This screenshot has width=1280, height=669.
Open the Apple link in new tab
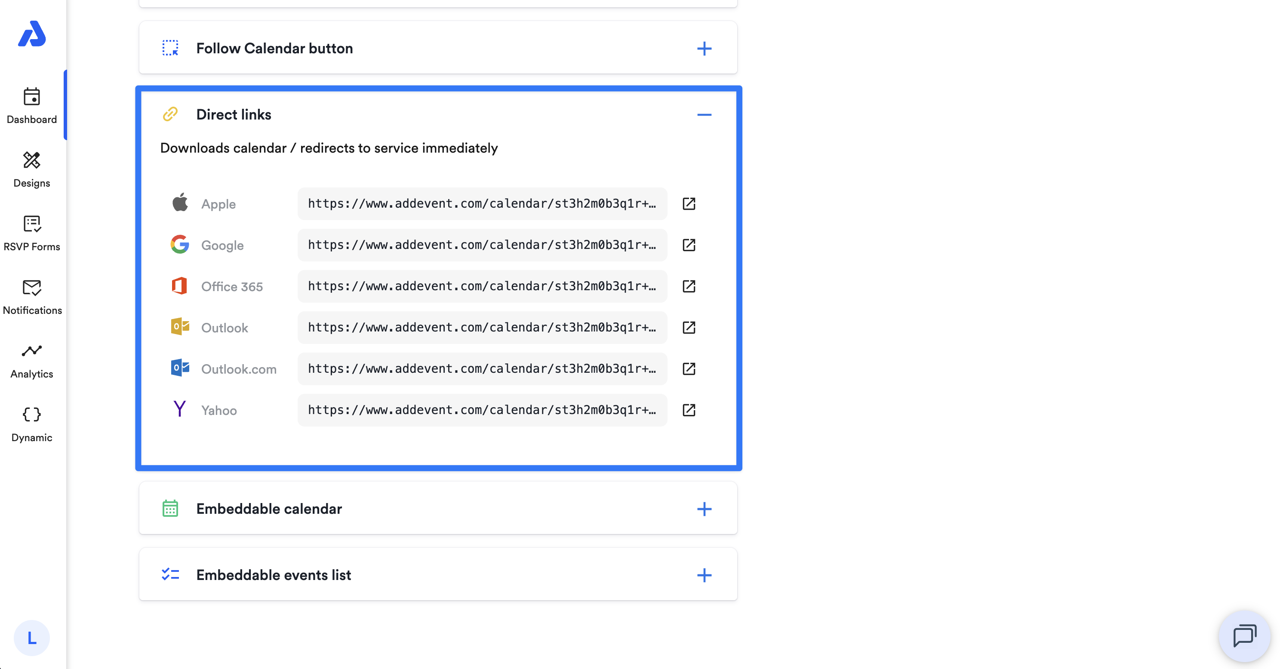point(689,204)
